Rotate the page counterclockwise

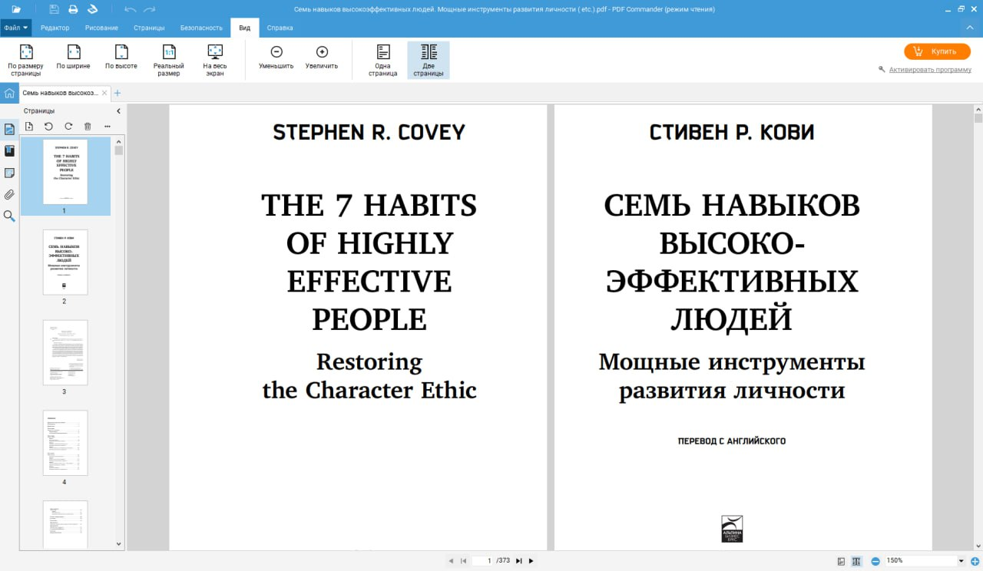(48, 127)
